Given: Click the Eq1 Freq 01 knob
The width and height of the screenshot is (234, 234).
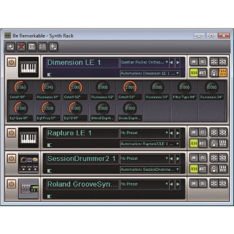Looking at the screenshot, I should [48, 108].
